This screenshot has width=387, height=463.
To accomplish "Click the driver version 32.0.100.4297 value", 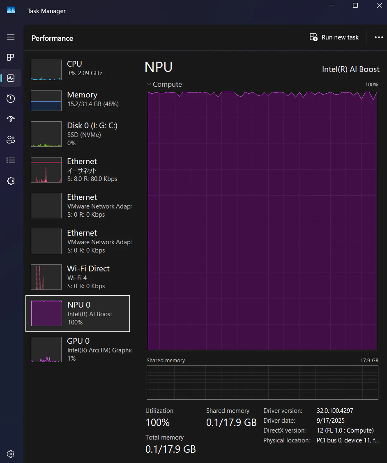I will pos(335,410).
